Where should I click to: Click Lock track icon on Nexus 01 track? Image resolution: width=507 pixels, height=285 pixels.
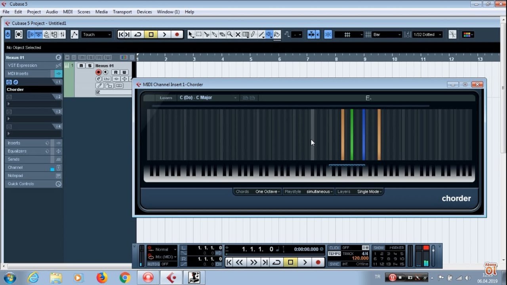coord(109,85)
